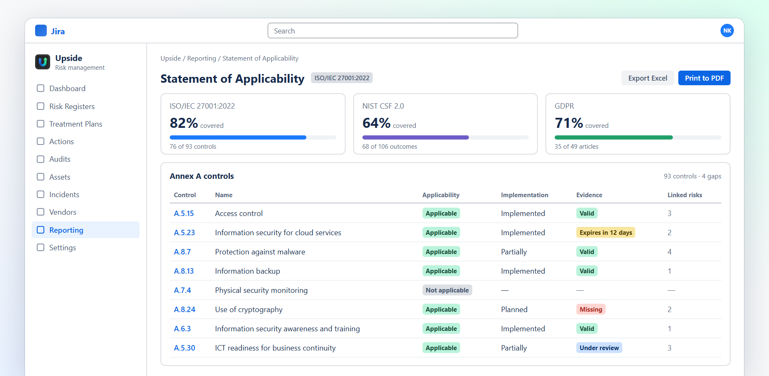Click Upside in the breadcrumb
The width and height of the screenshot is (769, 376).
[171, 58]
